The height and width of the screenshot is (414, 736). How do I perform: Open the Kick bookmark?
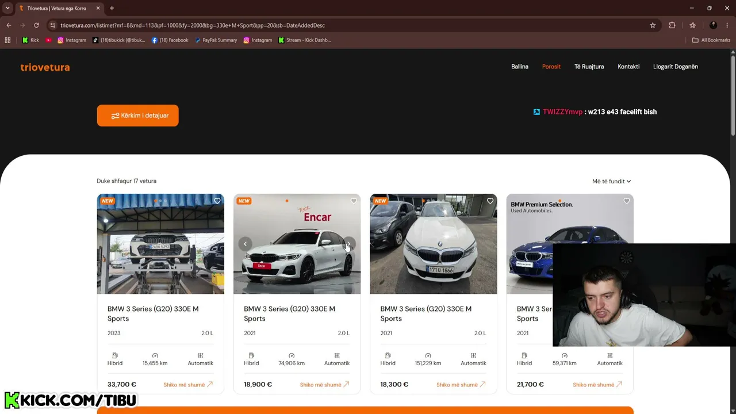pyautogui.click(x=30, y=40)
